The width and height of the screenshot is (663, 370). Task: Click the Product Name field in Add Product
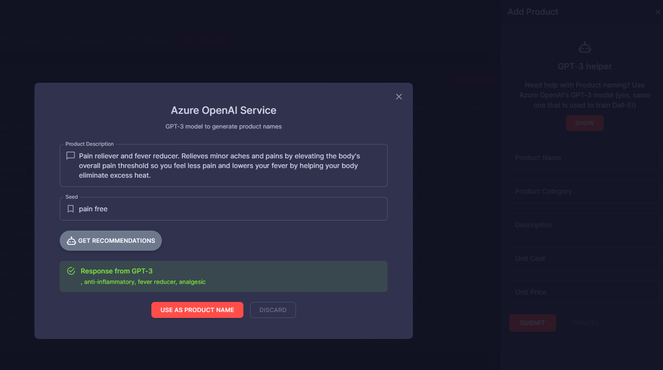pyautogui.click(x=584, y=158)
